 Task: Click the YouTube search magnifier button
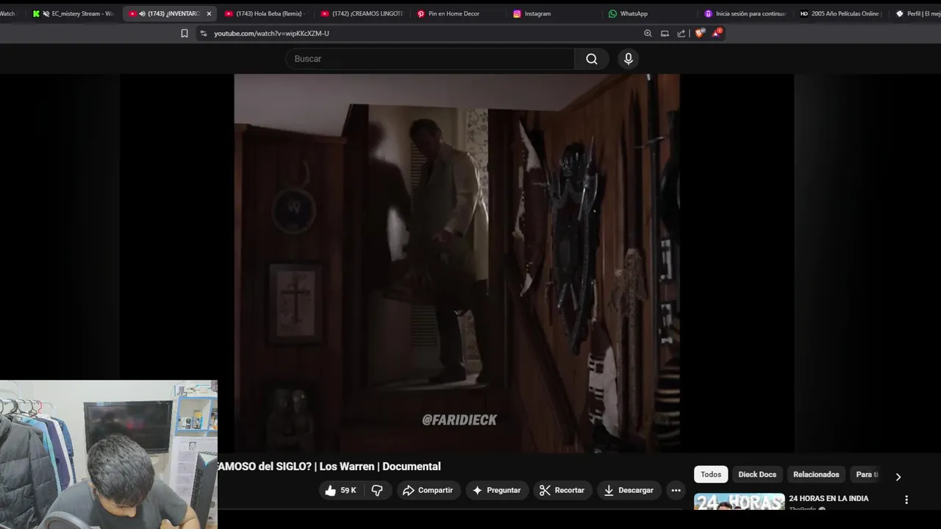tap(592, 59)
